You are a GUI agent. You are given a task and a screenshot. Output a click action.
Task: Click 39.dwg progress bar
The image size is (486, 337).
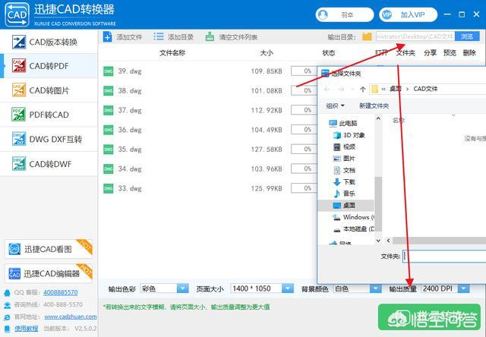pyautogui.click(x=304, y=71)
